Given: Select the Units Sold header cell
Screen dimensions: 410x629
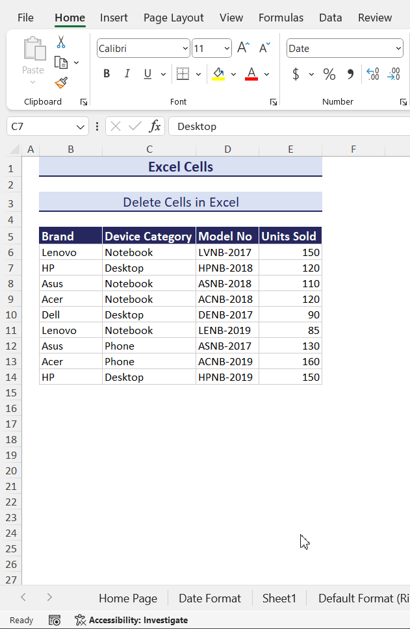Looking at the screenshot, I should coord(290,237).
